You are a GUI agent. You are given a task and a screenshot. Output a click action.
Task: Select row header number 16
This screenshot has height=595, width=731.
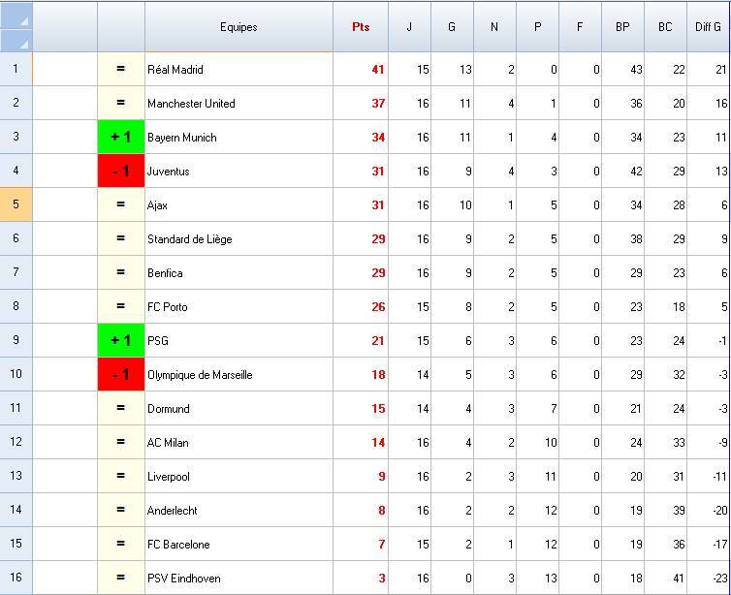tap(16, 578)
